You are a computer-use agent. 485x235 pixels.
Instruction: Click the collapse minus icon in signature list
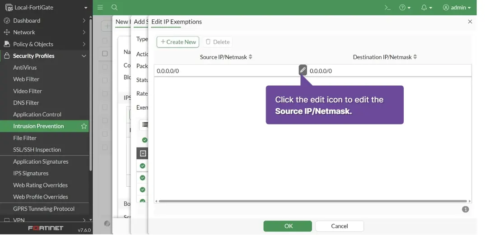tap(143, 153)
